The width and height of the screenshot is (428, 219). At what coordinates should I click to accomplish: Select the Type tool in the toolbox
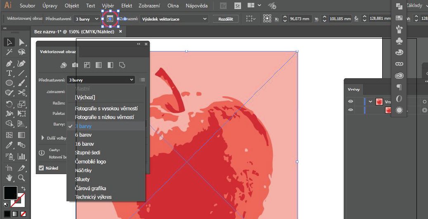point(9,73)
